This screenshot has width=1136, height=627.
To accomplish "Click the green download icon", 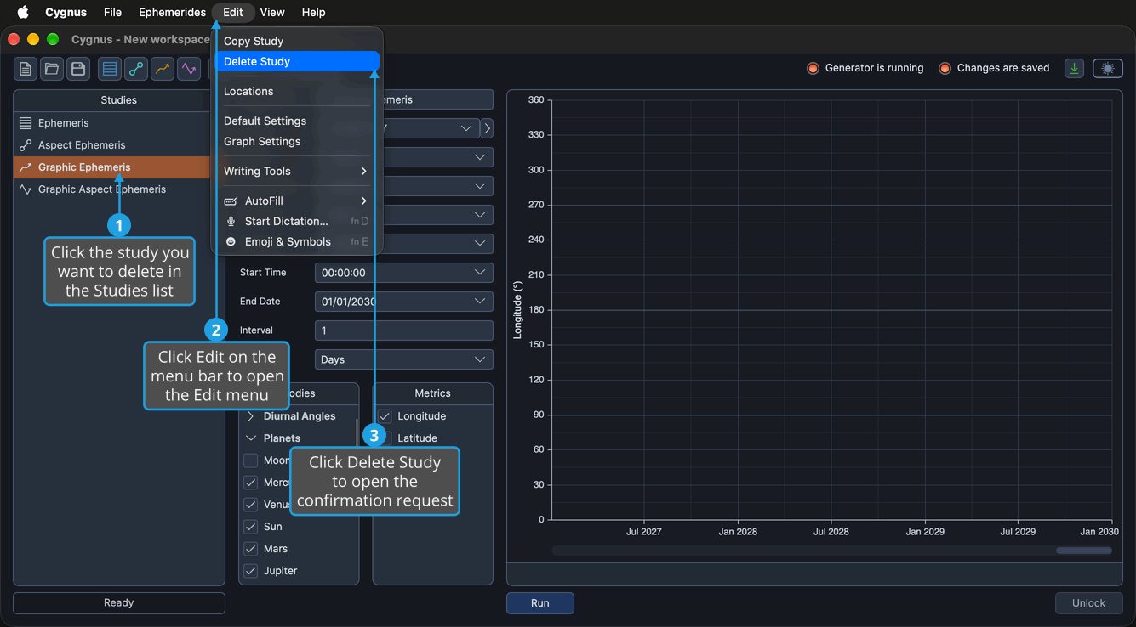I will click(1075, 69).
